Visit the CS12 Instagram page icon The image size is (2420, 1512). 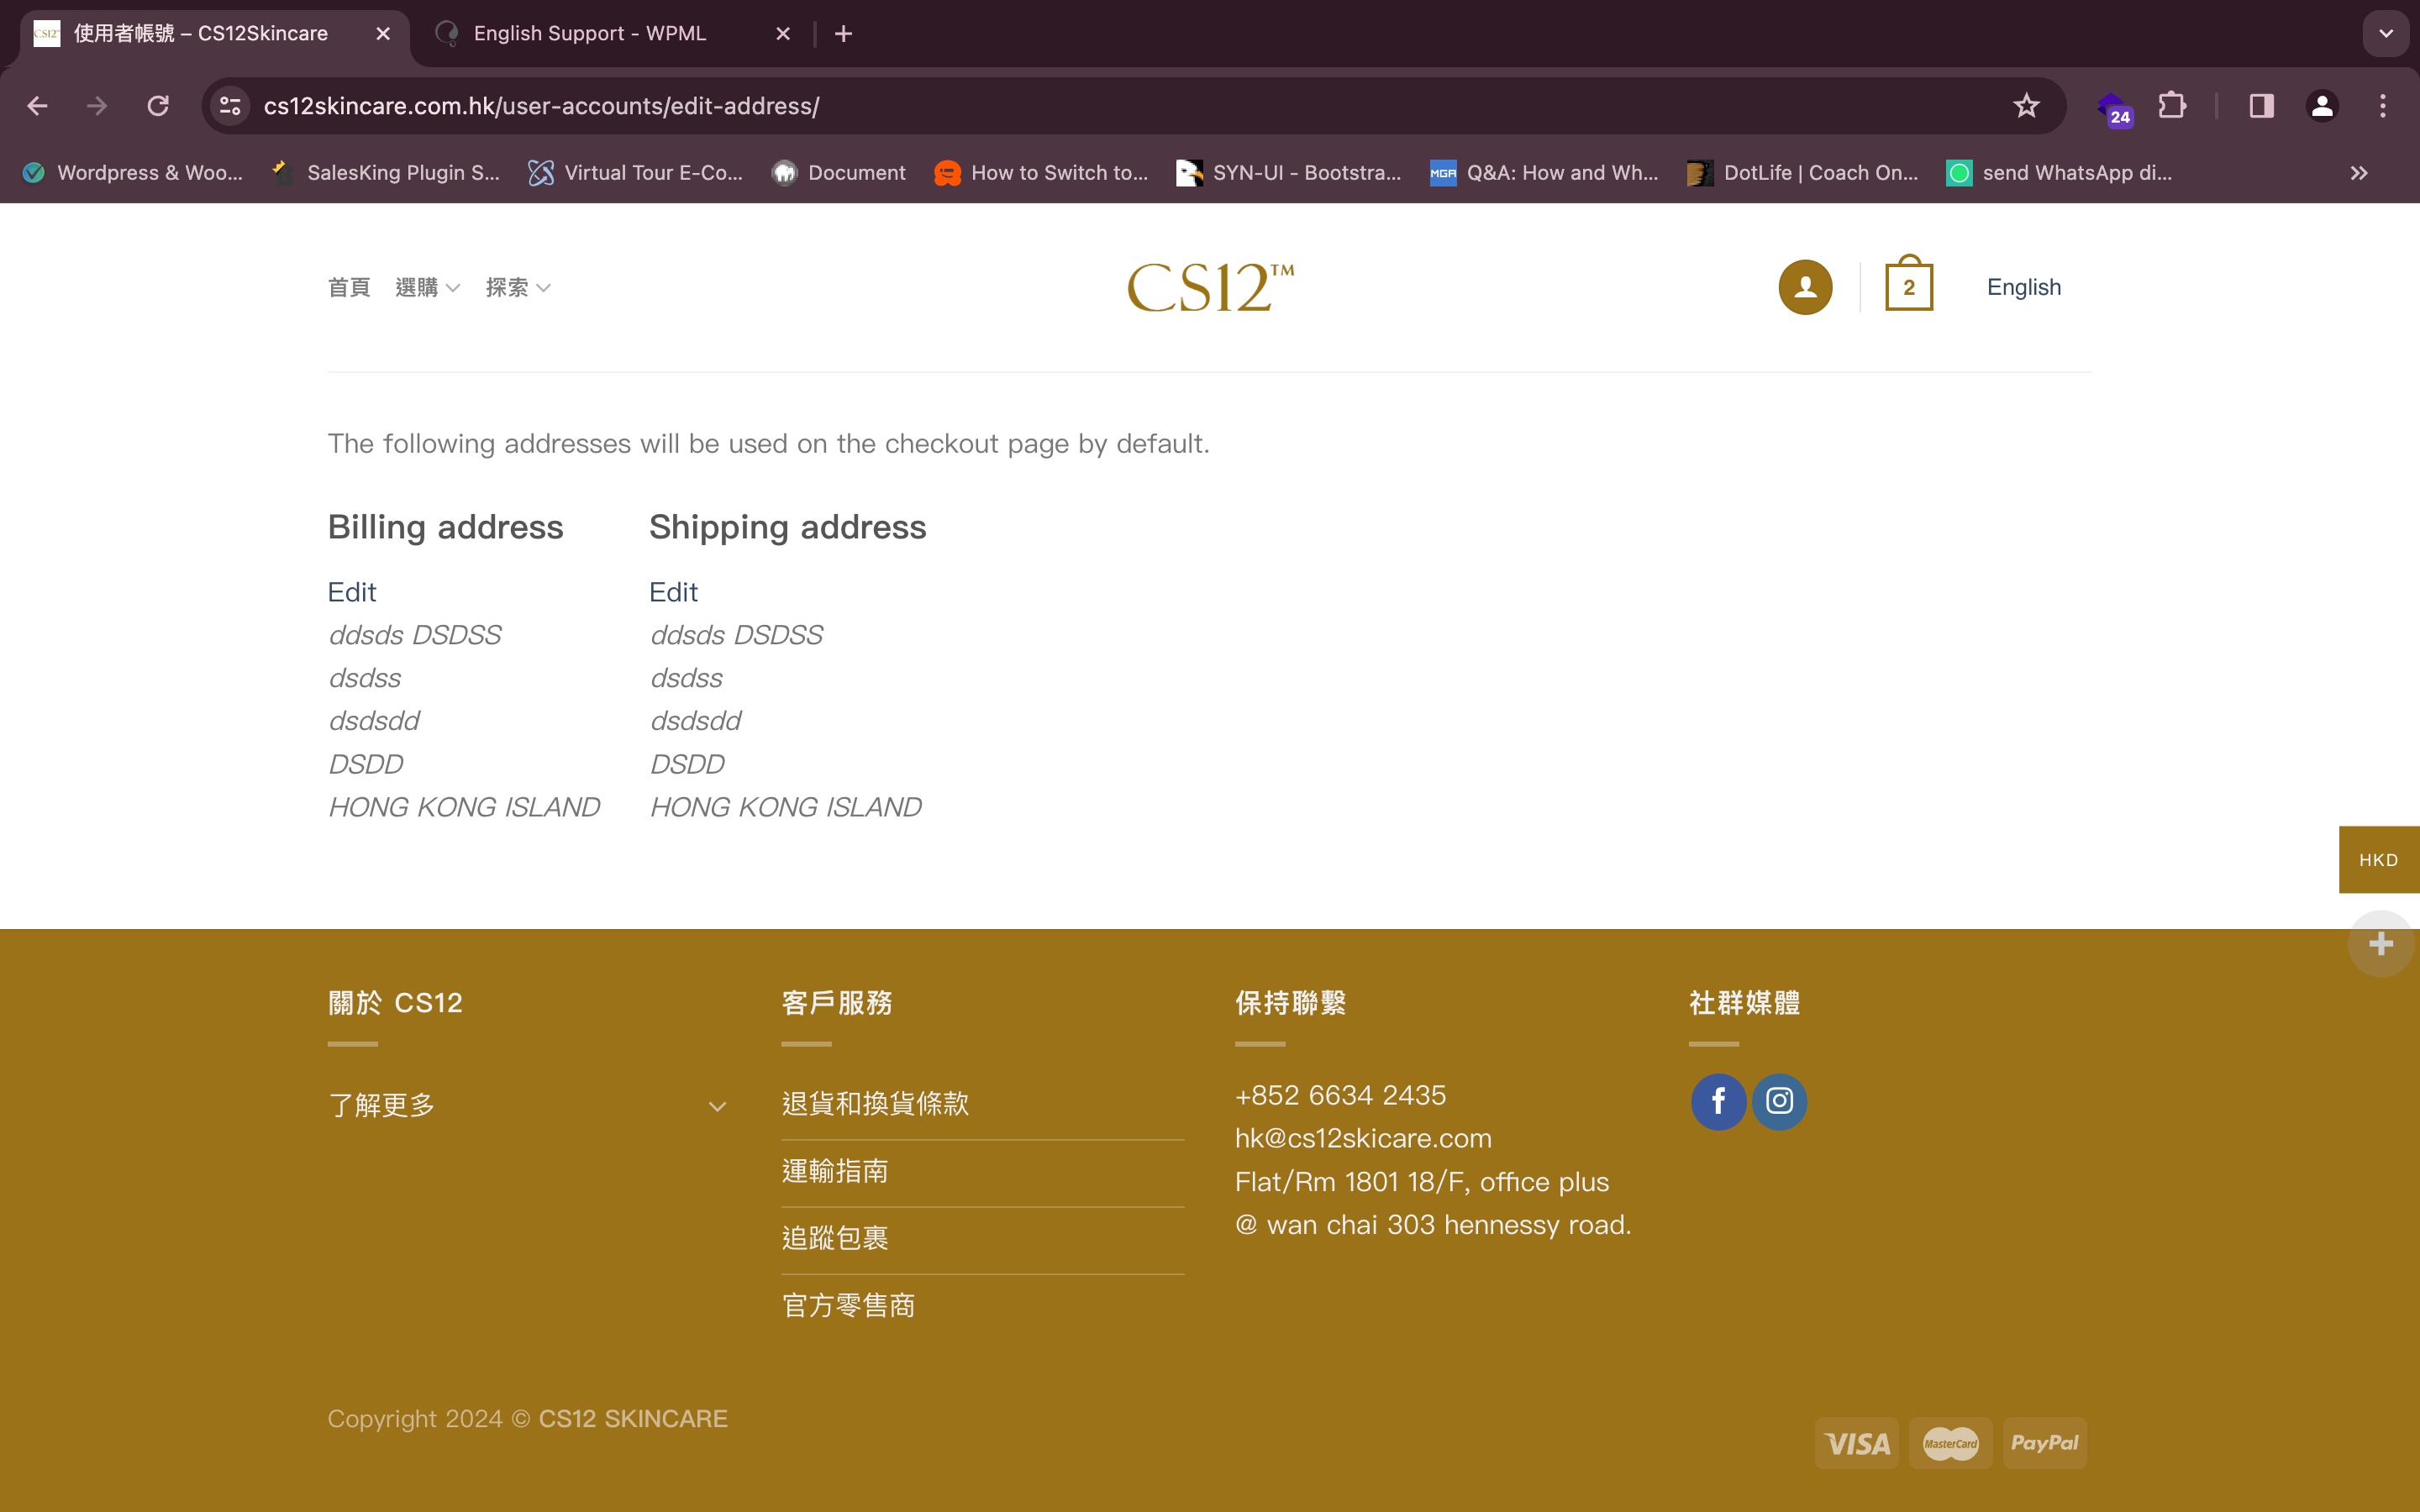coord(1779,1102)
